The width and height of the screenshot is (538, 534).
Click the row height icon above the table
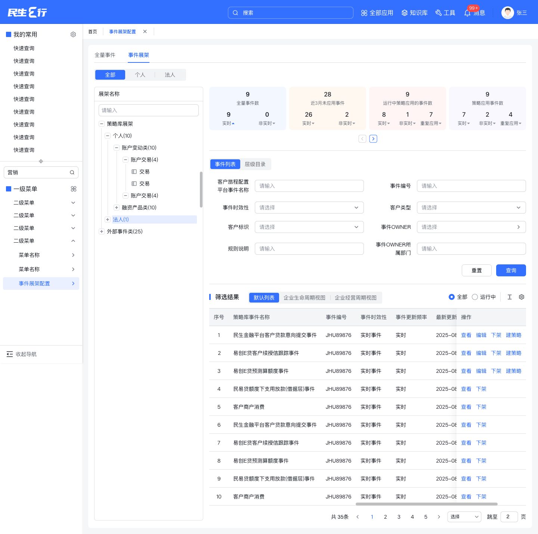coord(510,297)
